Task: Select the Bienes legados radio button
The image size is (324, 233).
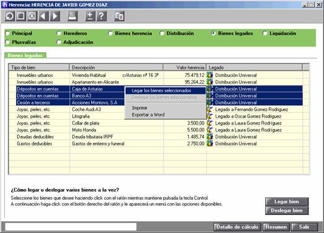Action: tap(214, 33)
